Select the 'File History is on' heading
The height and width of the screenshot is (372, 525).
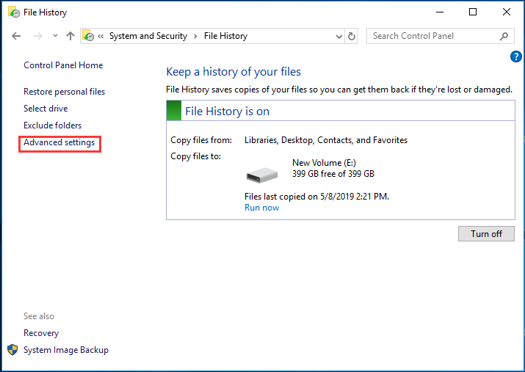pos(228,112)
